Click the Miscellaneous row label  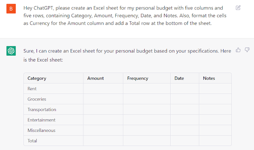point(42,130)
